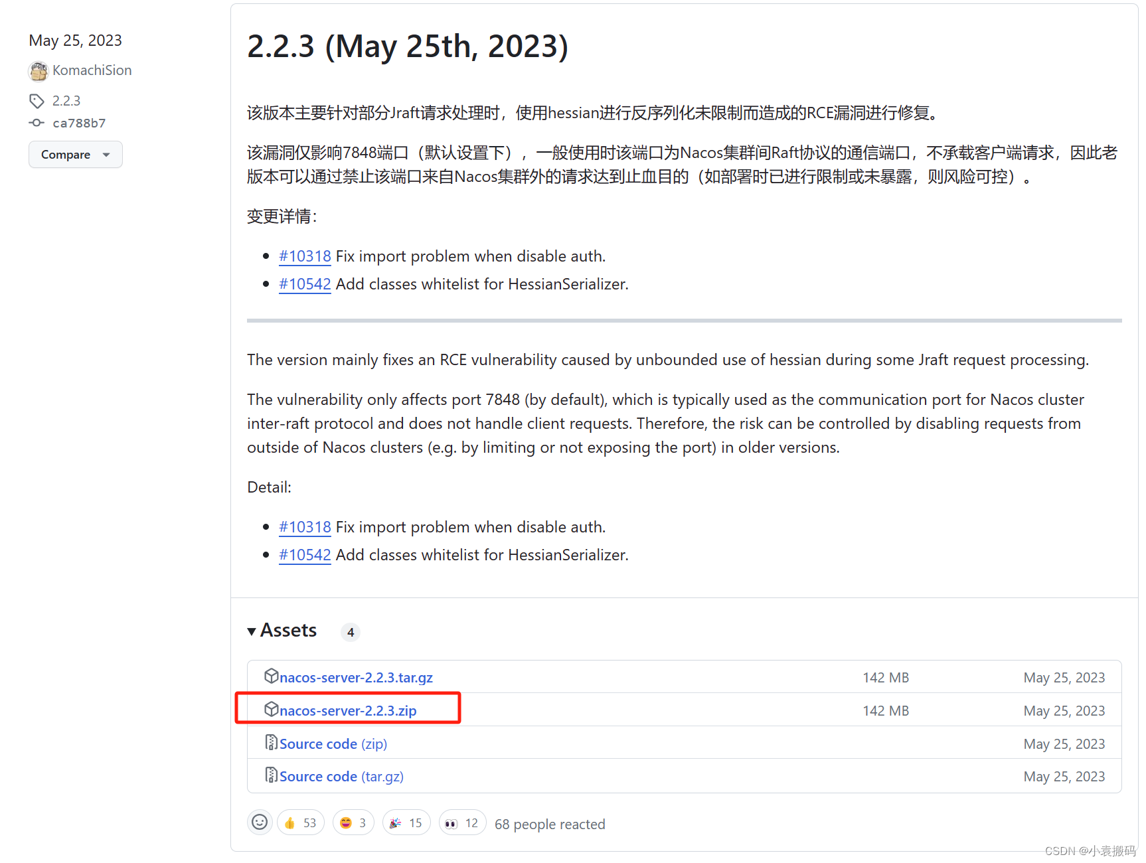Click the file icon for Source code (tar.gz)
Viewport: 1146px width, 863px height.
coord(271,775)
